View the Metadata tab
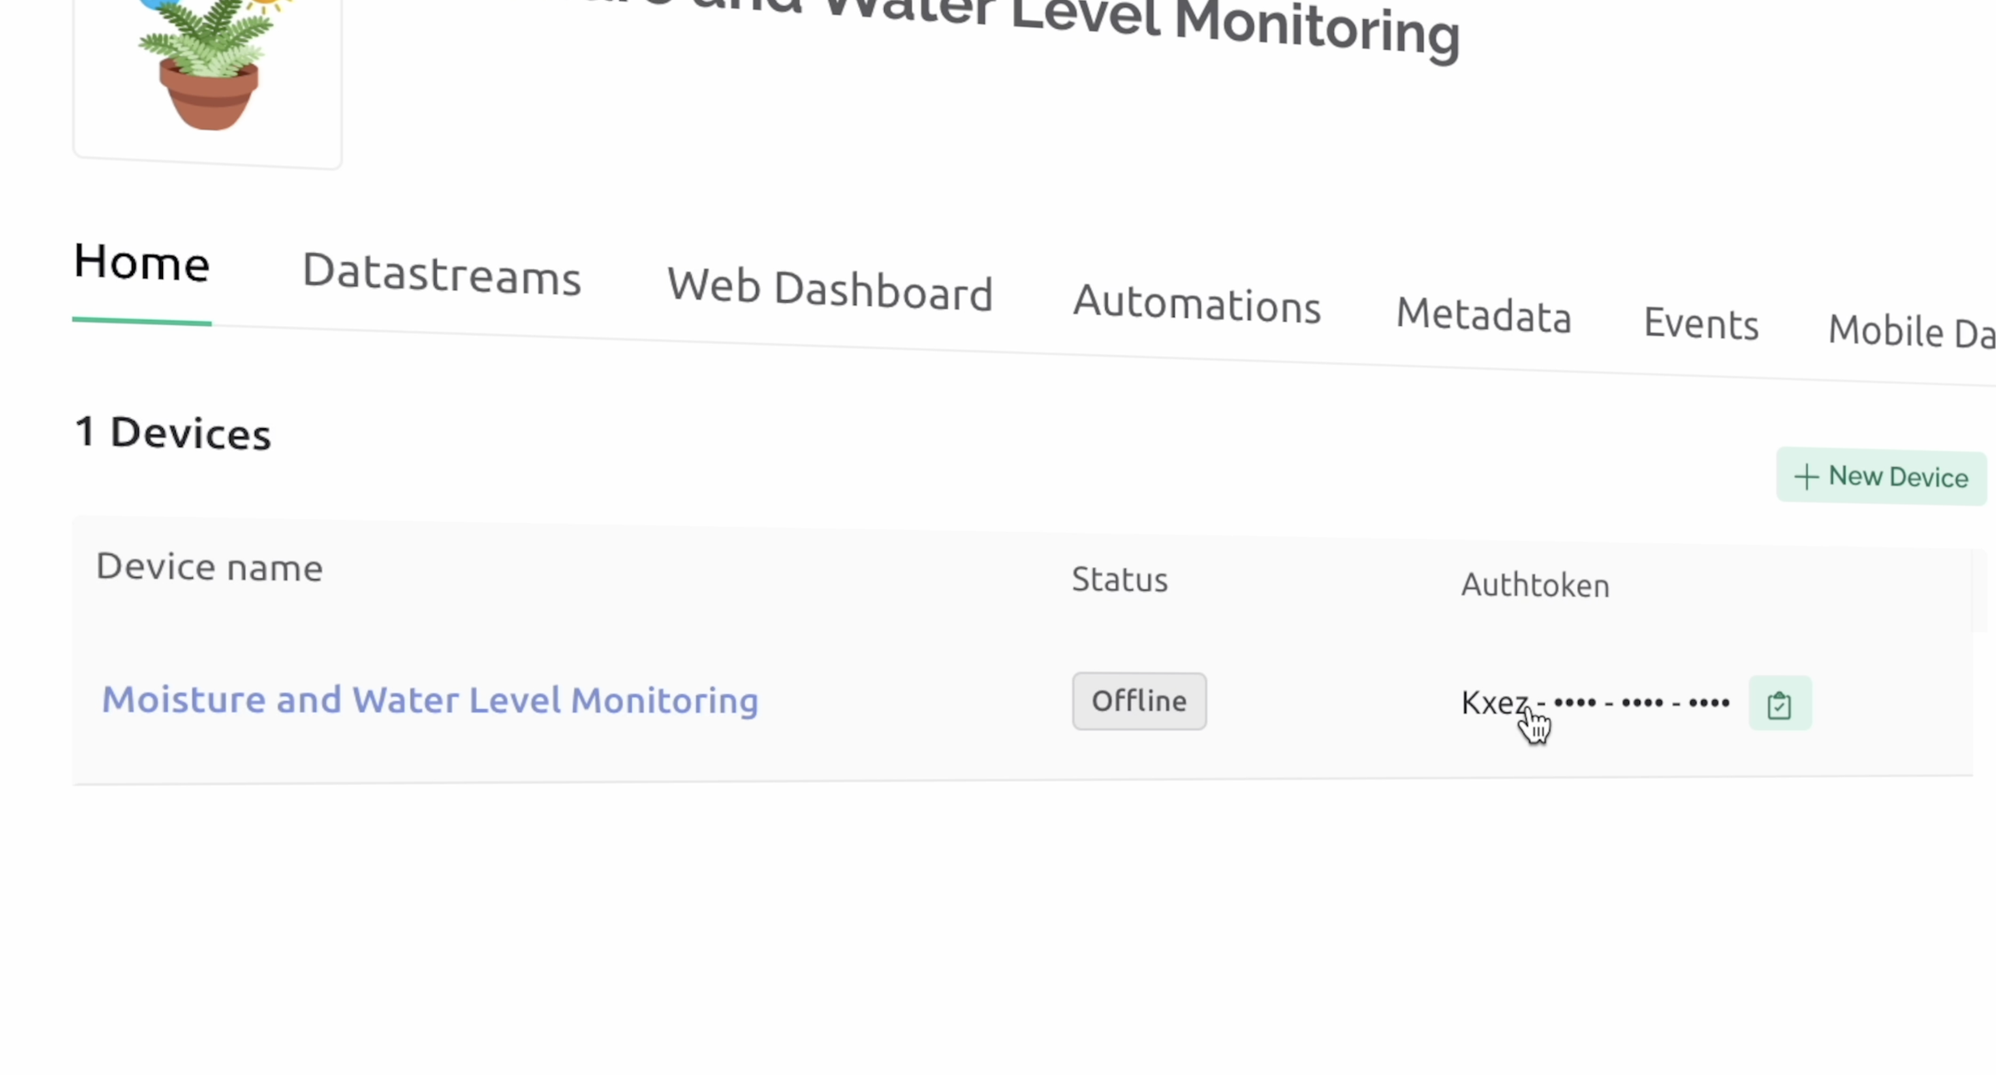Screen dimensions: 1996x1075 tap(1484, 317)
